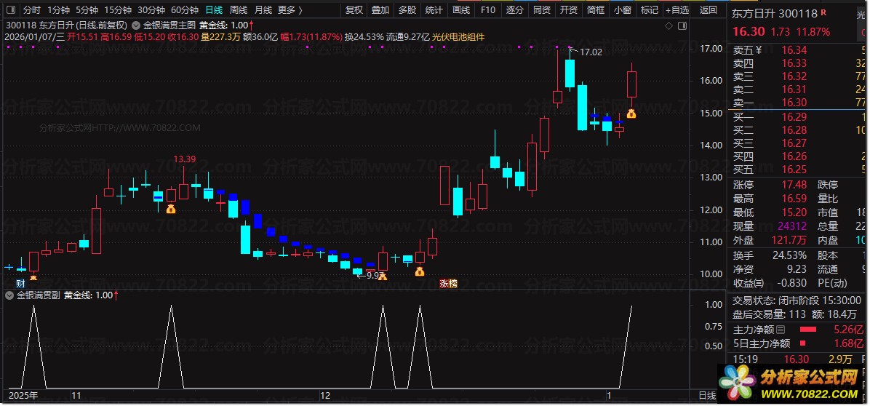
Task: Click the 5日主力净额 value 1.68亿
Action: point(847,343)
